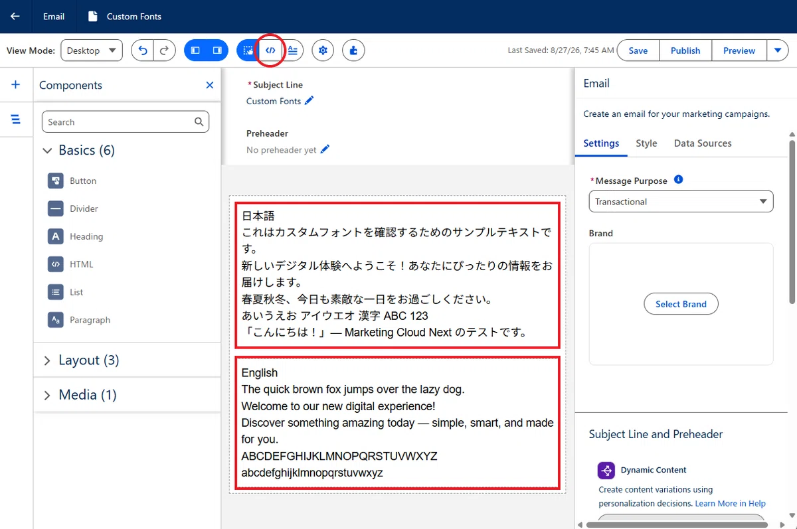Go back using the header arrow

point(15,17)
